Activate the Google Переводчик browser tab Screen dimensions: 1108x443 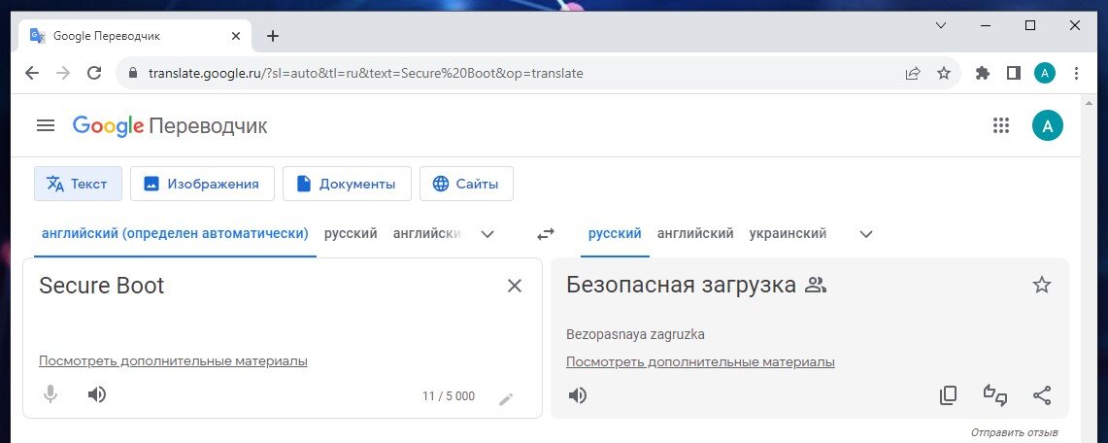pyautogui.click(x=134, y=36)
